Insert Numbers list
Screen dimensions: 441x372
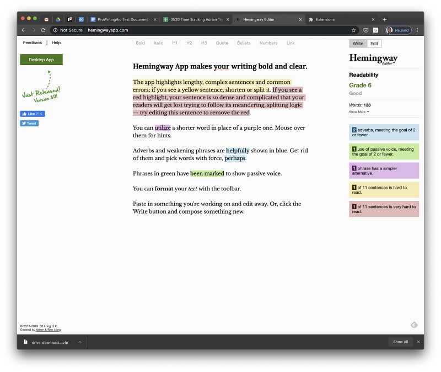coord(268,43)
